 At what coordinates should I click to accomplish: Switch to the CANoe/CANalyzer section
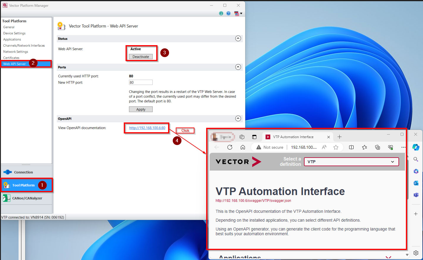pyautogui.click(x=27, y=198)
